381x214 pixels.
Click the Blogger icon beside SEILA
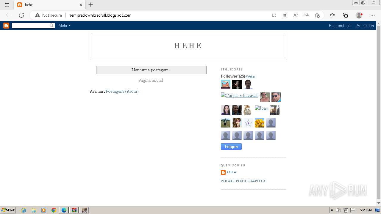223,172
